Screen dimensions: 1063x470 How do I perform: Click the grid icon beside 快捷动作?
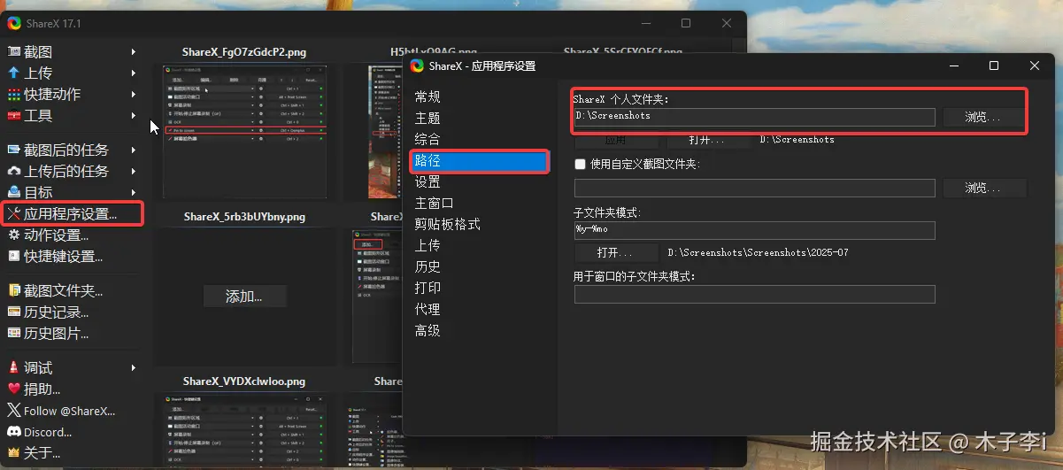(x=13, y=95)
